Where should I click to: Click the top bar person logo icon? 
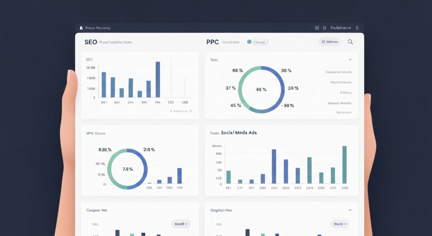coord(81,28)
